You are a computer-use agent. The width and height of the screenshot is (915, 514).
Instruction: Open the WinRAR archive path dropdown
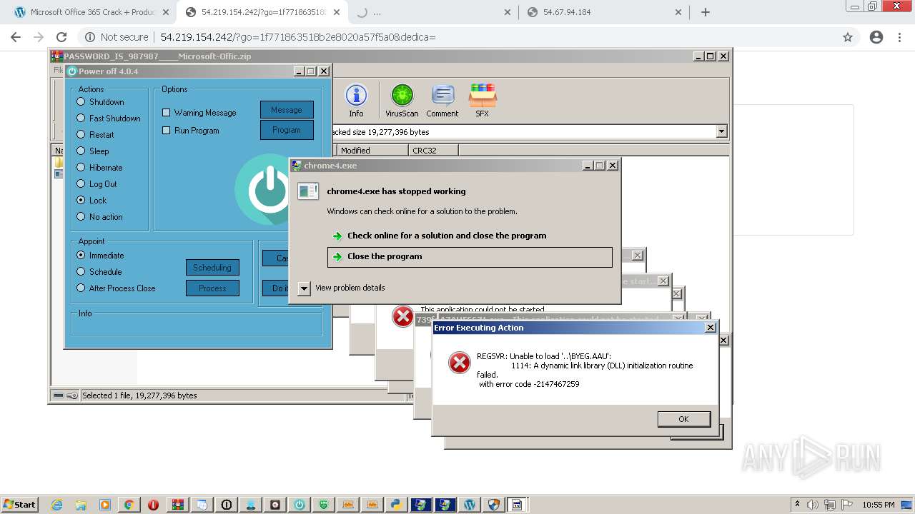[x=721, y=131]
